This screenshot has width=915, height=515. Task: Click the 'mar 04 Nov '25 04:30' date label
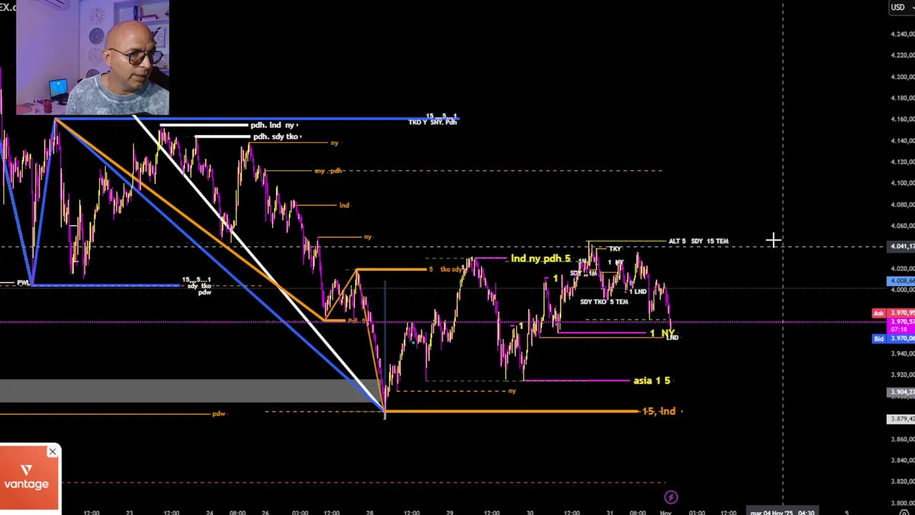782,512
